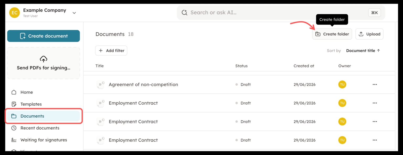Open the Document title sort dropdown

pyautogui.click(x=363, y=51)
